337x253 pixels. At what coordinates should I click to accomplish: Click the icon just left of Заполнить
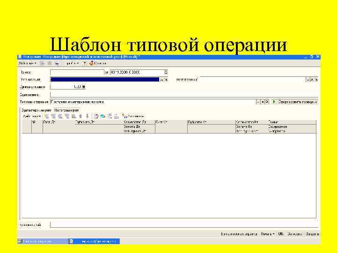(x=117, y=116)
